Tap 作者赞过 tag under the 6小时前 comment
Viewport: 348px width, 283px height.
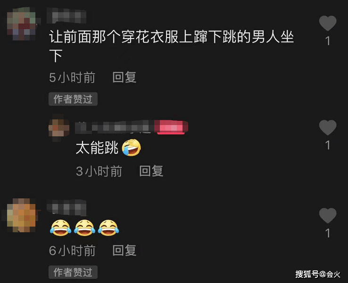pyautogui.click(x=73, y=272)
